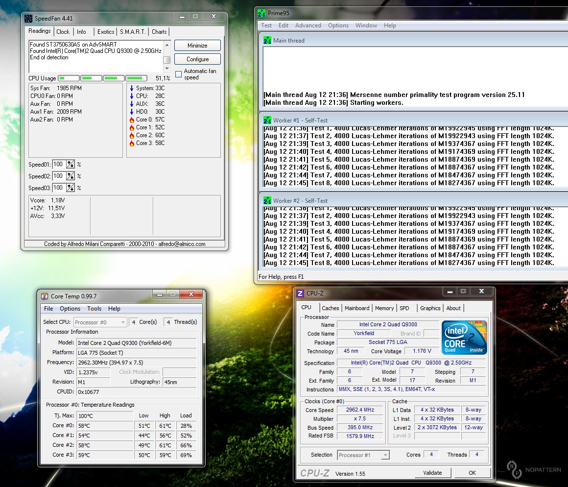This screenshot has width=568, height=487.
Task: Open the Charts tab in SpeedFan
Action: coord(159,31)
